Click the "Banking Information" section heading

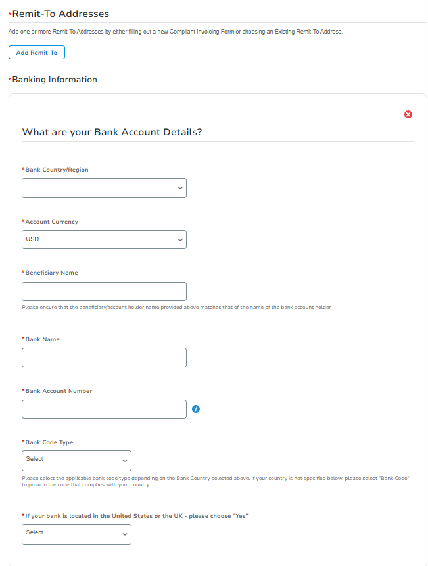click(x=55, y=80)
